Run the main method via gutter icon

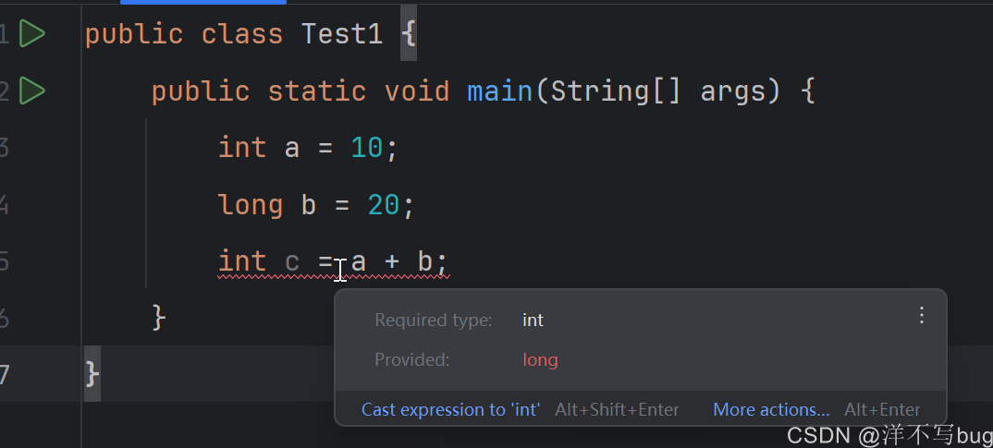(x=31, y=91)
